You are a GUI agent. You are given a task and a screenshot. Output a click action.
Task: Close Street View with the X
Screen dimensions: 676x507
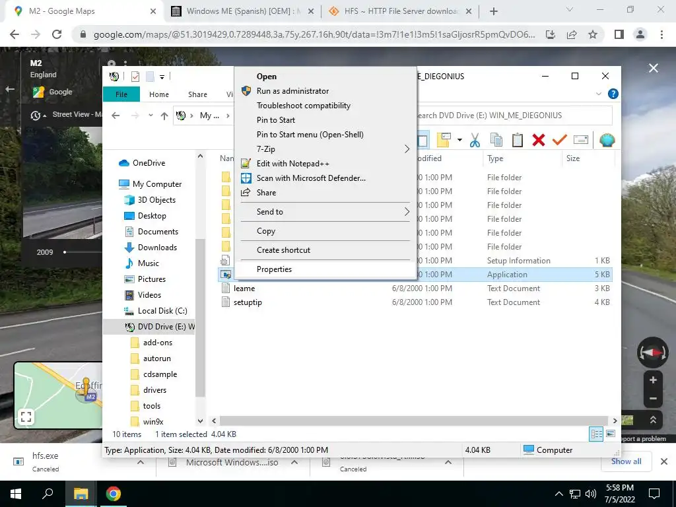click(x=654, y=68)
